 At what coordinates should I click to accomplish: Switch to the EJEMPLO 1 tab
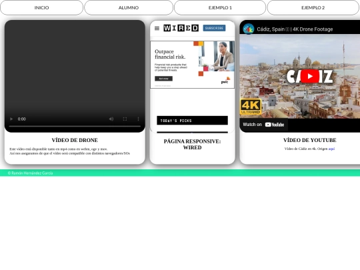220,7
